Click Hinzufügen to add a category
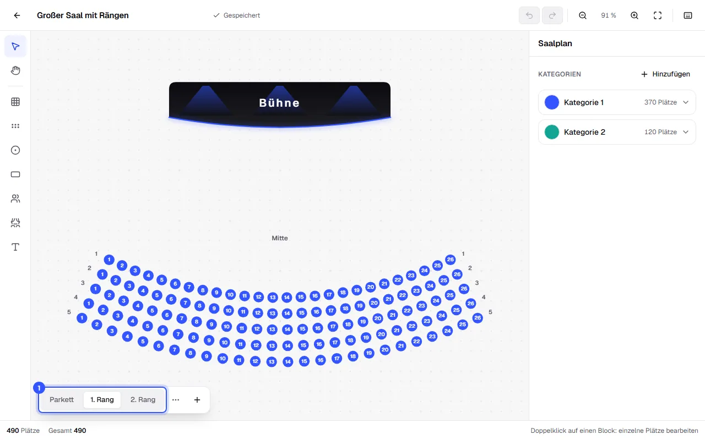The image size is (705, 440). [x=665, y=74]
